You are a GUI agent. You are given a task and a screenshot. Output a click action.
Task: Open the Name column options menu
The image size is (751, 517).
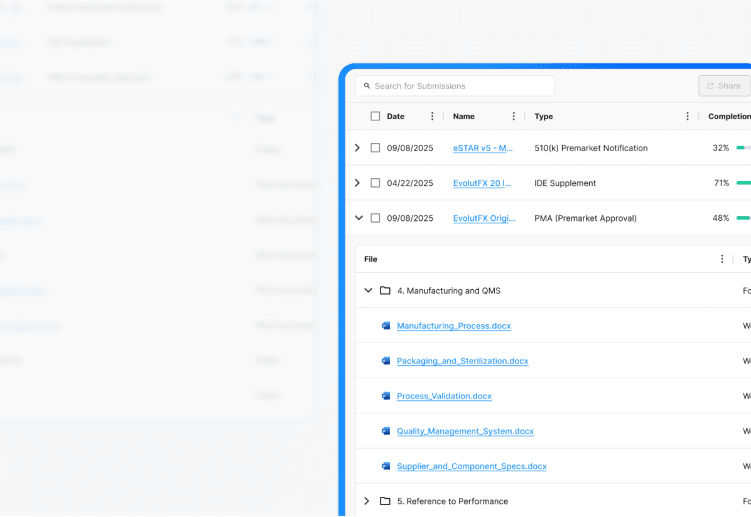click(514, 116)
